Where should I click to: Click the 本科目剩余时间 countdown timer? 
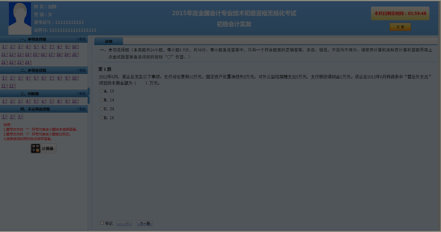tap(400, 14)
